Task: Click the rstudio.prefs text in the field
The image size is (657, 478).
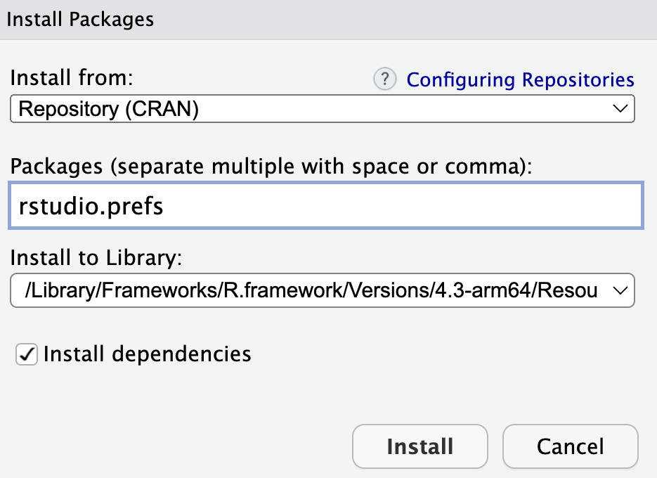Action: tap(91, 206)
